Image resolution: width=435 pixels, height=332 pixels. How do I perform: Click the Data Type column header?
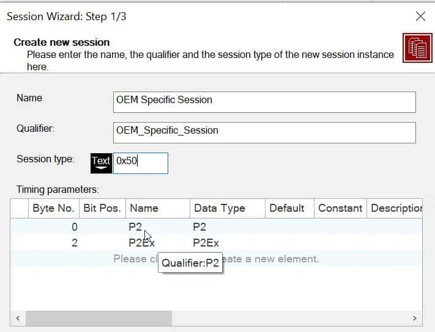[227, 208]
